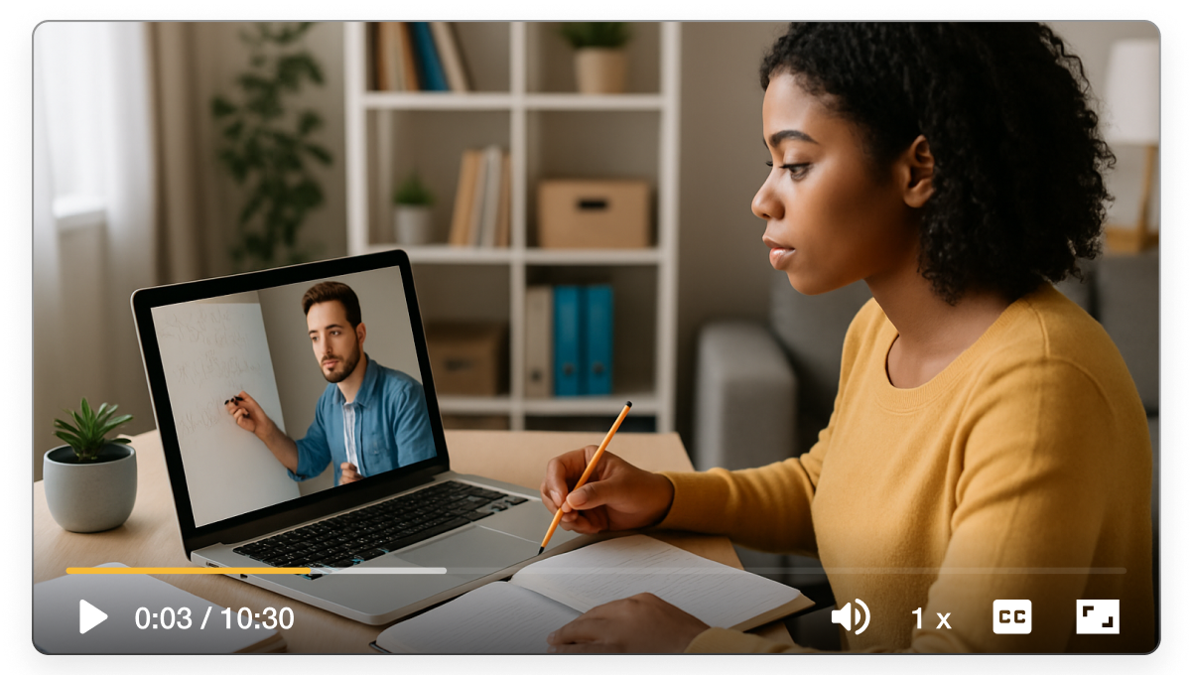Seek ahead by clicking the progress bar
Screen dimensions: 1191x675
click(695, 571)
